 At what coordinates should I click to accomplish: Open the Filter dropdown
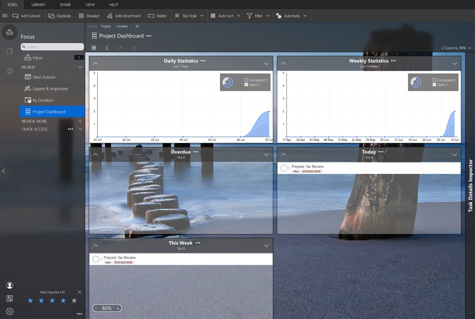pyautogui.click(x=258, y=16)
